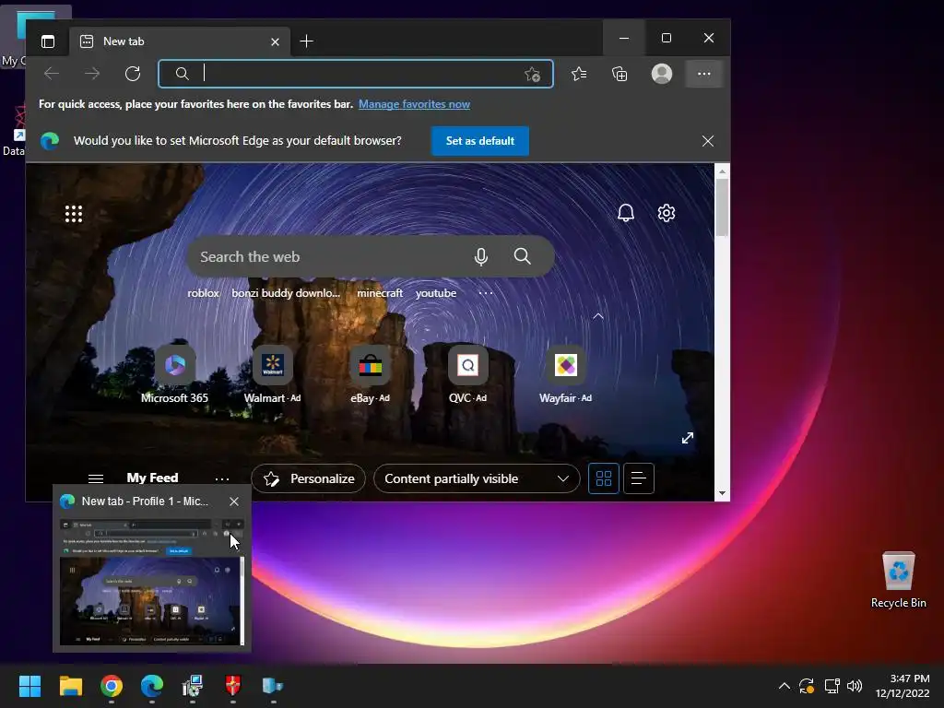The height and width of the screenshot is (708, 944).
Task: Open the QVC quick link
Action: coord(467,374)
